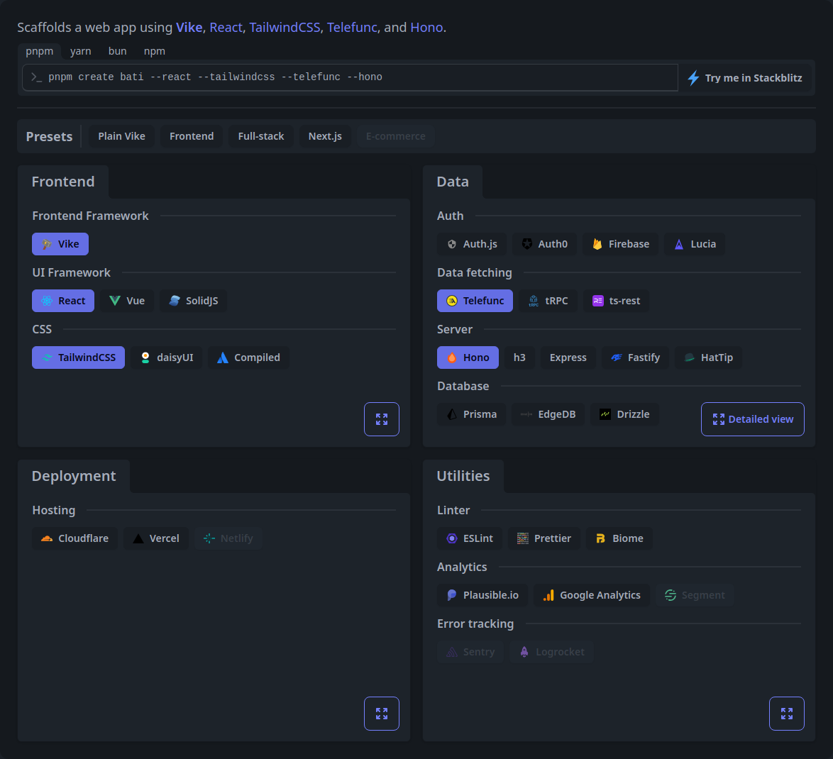Toggle the Vike frontend framework option
The image size is (833, 759).
pyautogui.click(x=60, y=244)
